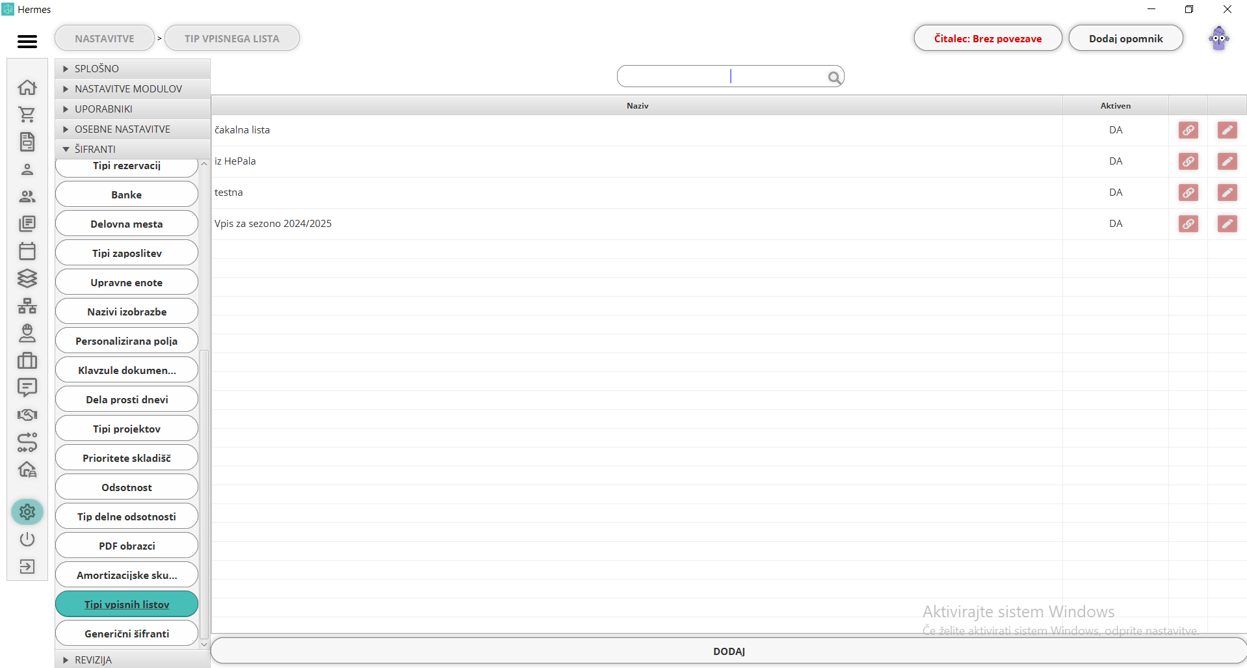This screenshot has height=668, width=1247.
Task: Open Prioritete skladišč list
Action: pos(127,458)
